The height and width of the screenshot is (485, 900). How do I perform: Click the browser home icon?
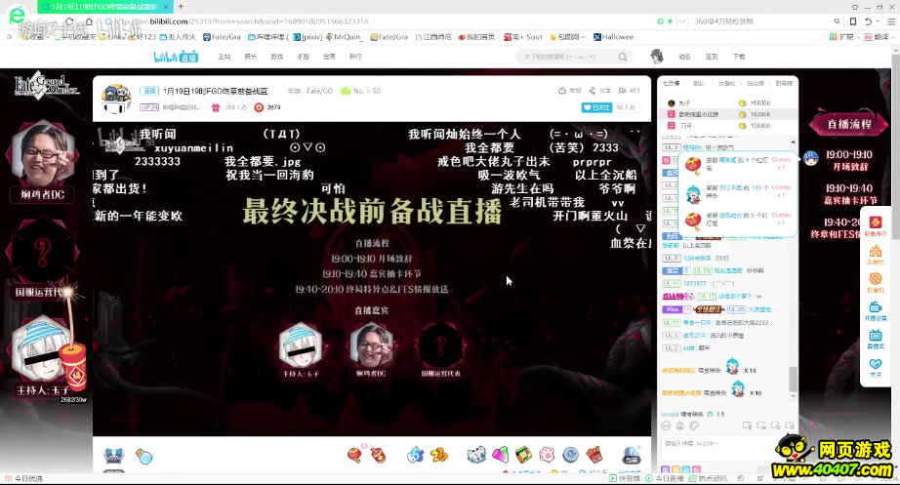pyautogui.click(x=89, y=21)
